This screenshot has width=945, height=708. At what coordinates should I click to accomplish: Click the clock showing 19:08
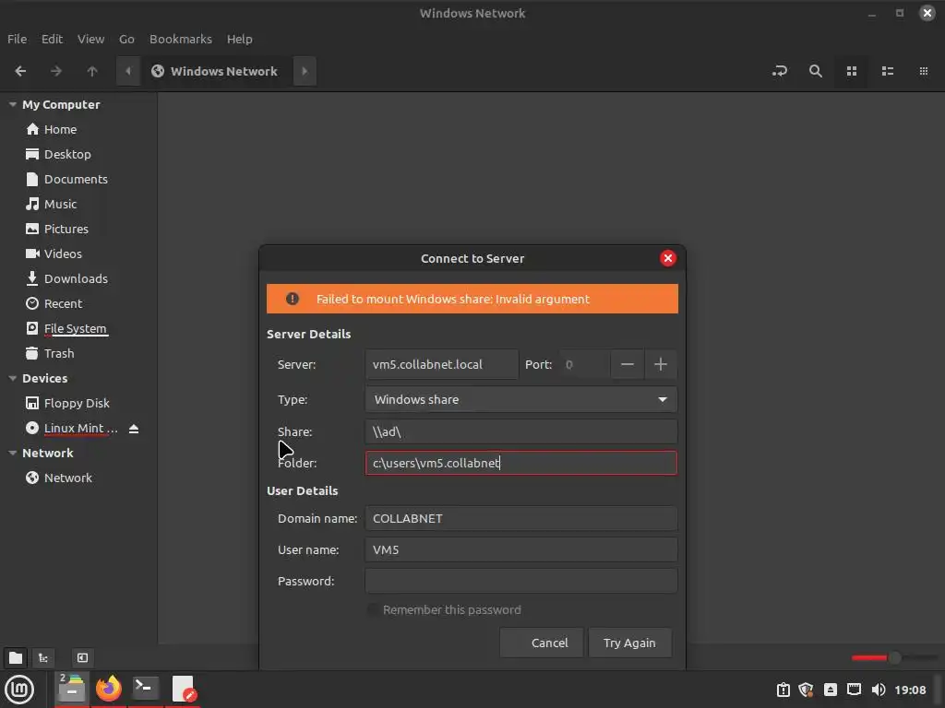tap(910, 690)
